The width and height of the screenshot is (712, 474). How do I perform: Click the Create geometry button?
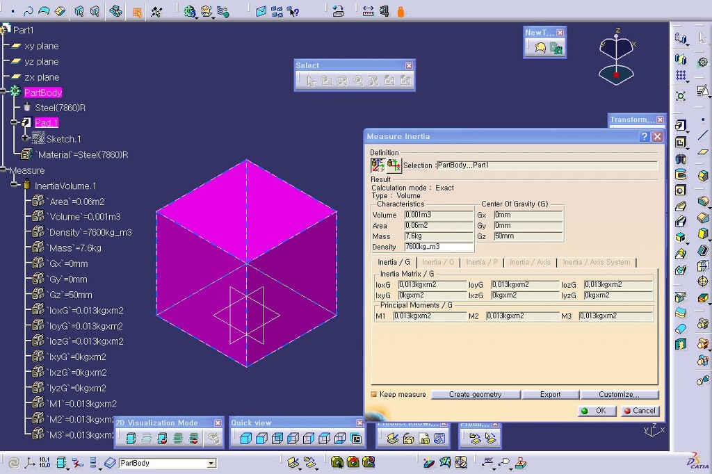[x=475, y=394]
